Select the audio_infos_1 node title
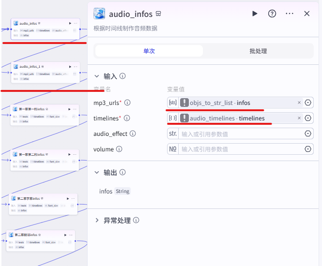 coord(30,67)
